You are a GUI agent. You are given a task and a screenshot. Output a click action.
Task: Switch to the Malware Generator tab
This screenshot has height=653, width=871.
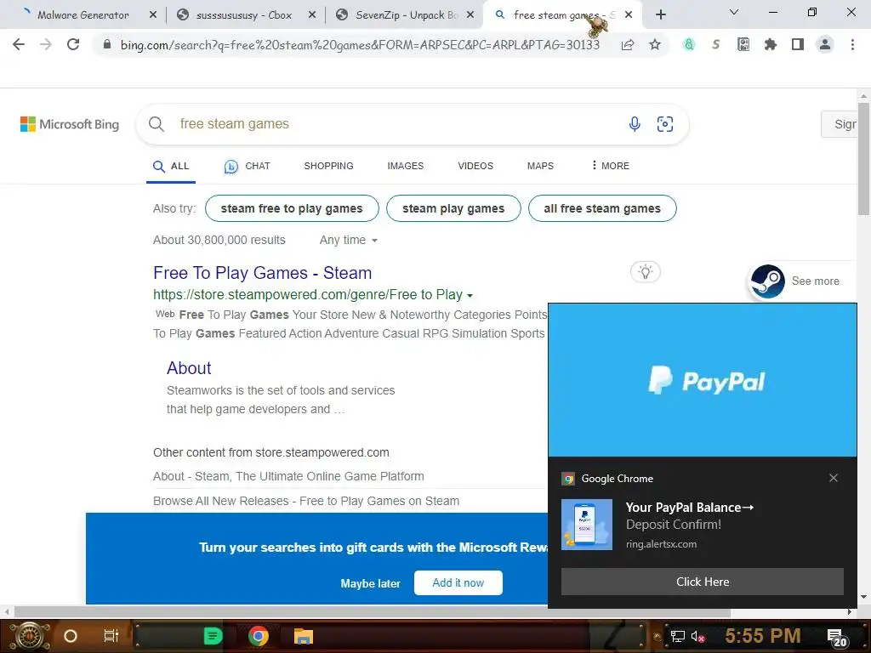tap(83, 15)
